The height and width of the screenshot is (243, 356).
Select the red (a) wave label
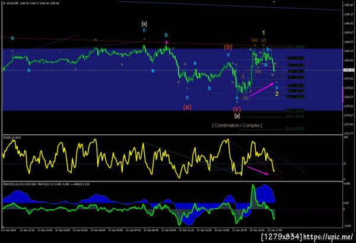pos(187,107)
